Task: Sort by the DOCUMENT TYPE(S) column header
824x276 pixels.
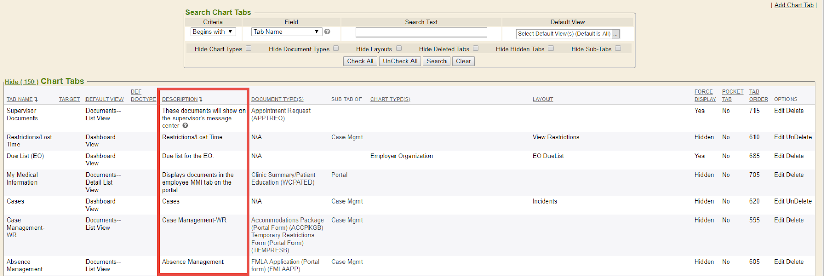Action: (x=277, y=99)
